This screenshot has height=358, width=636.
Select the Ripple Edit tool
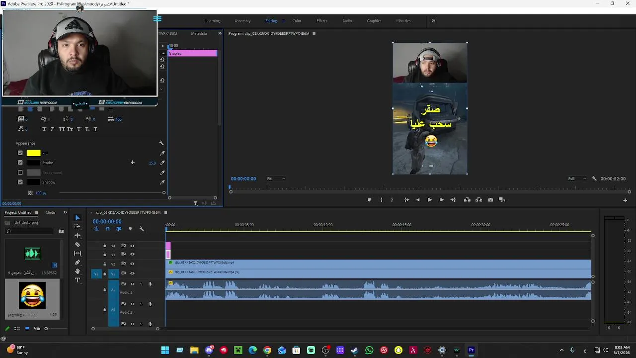tap(77, 235)
